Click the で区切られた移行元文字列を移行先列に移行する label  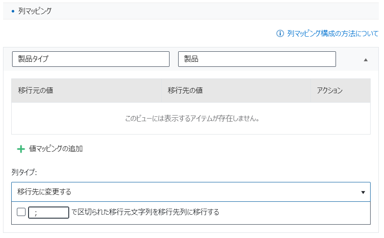click(x=145, y=212)
